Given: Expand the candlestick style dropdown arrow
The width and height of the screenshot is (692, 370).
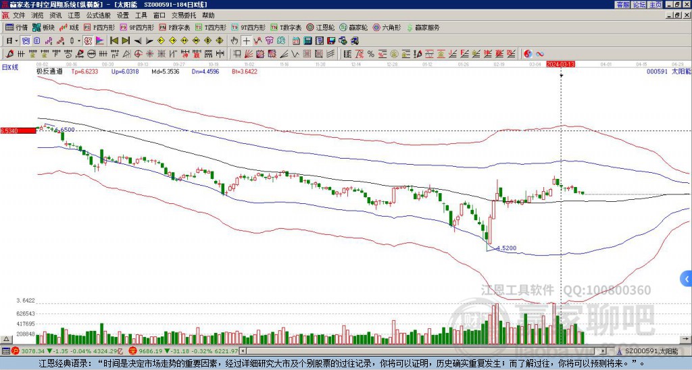Looking at the screenshot, I should [79, 41].
